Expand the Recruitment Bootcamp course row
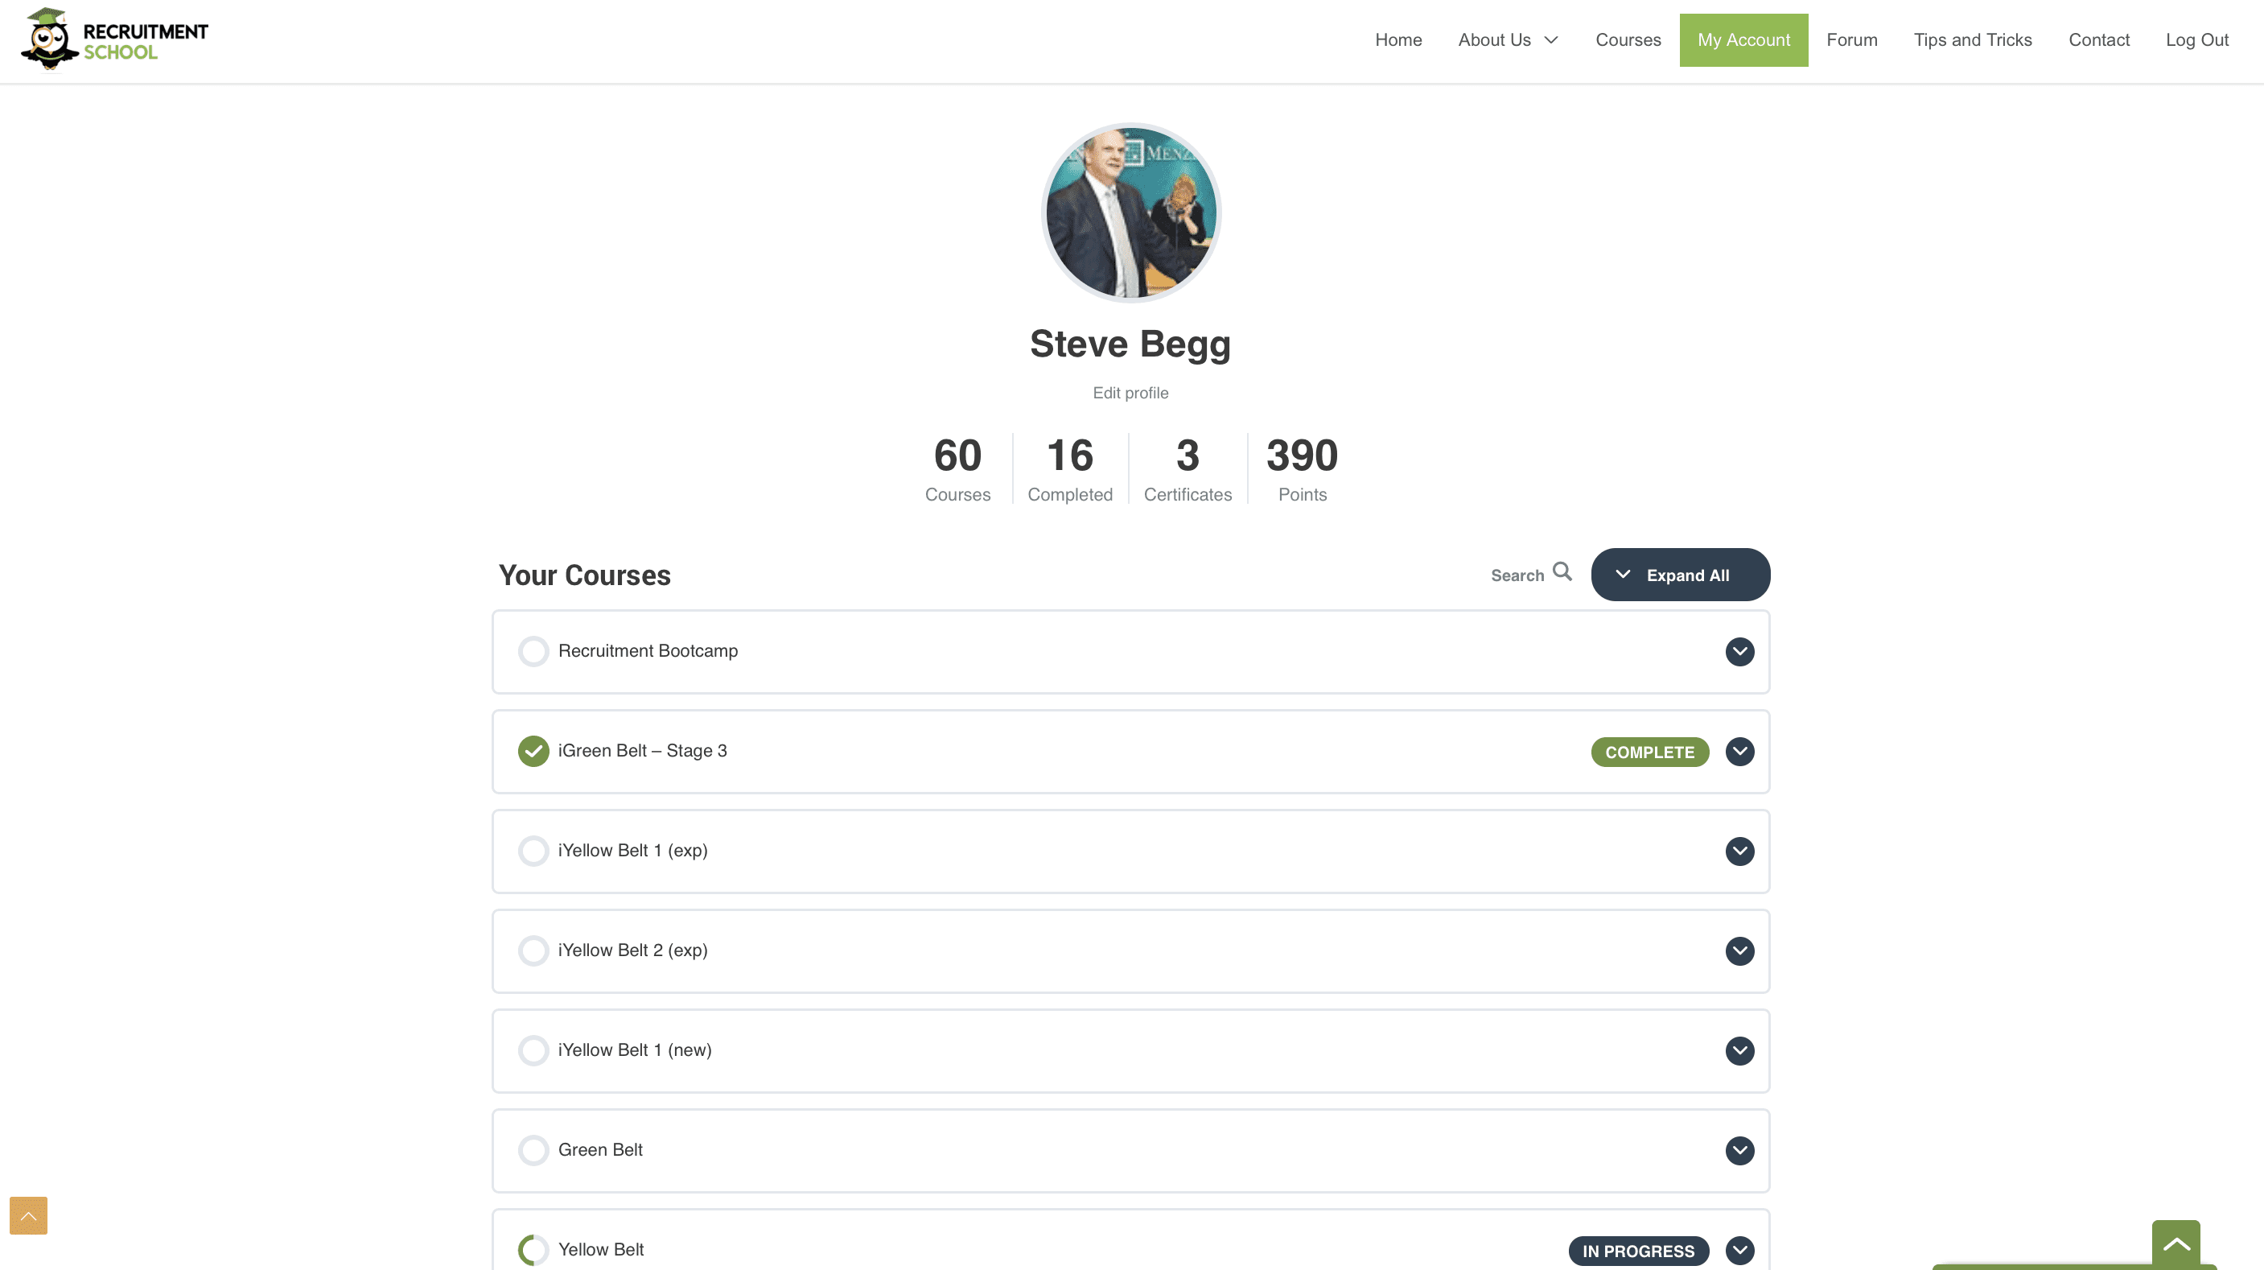The height and width of the screenshot is (1270, 2264). point(1739,651)
